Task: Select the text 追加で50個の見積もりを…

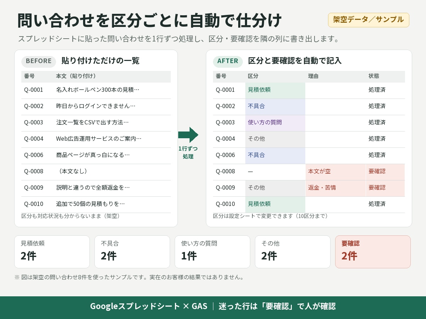Action: pyautogui.click(x=91, y=204)
